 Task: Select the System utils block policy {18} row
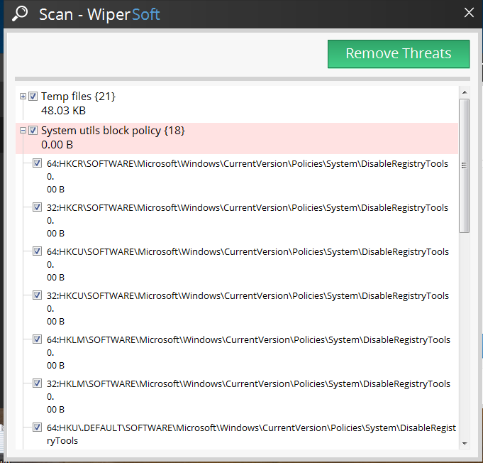coord(237,138)
